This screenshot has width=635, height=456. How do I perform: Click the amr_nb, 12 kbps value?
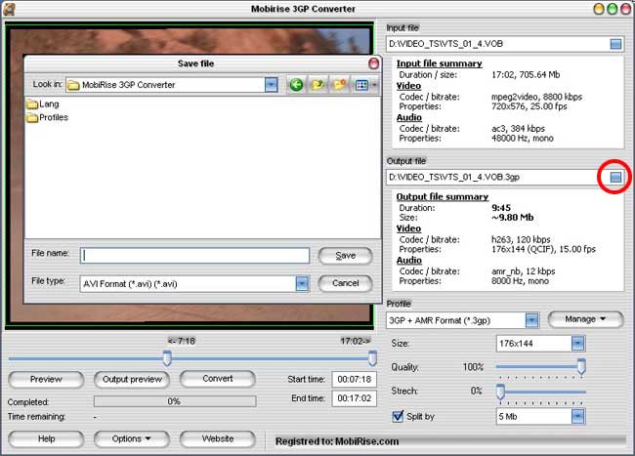[x=524, y=271]
